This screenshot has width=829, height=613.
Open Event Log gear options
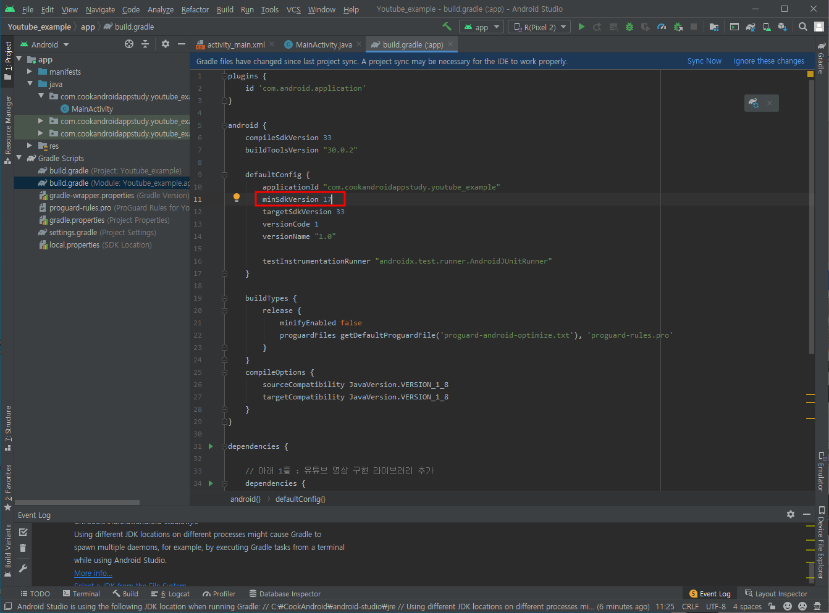pyautogui.click(x=790, y=514)
